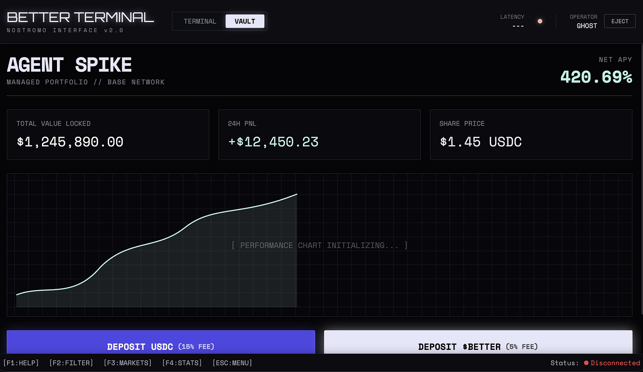
Task: Click the Net APY value 420.69%
Action: [x=596, y=77]
